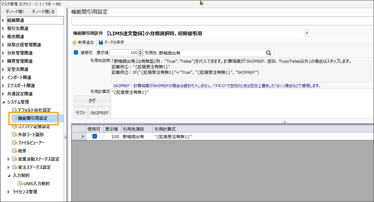Click database icon of 機能間引用設定

click(15, 118)
